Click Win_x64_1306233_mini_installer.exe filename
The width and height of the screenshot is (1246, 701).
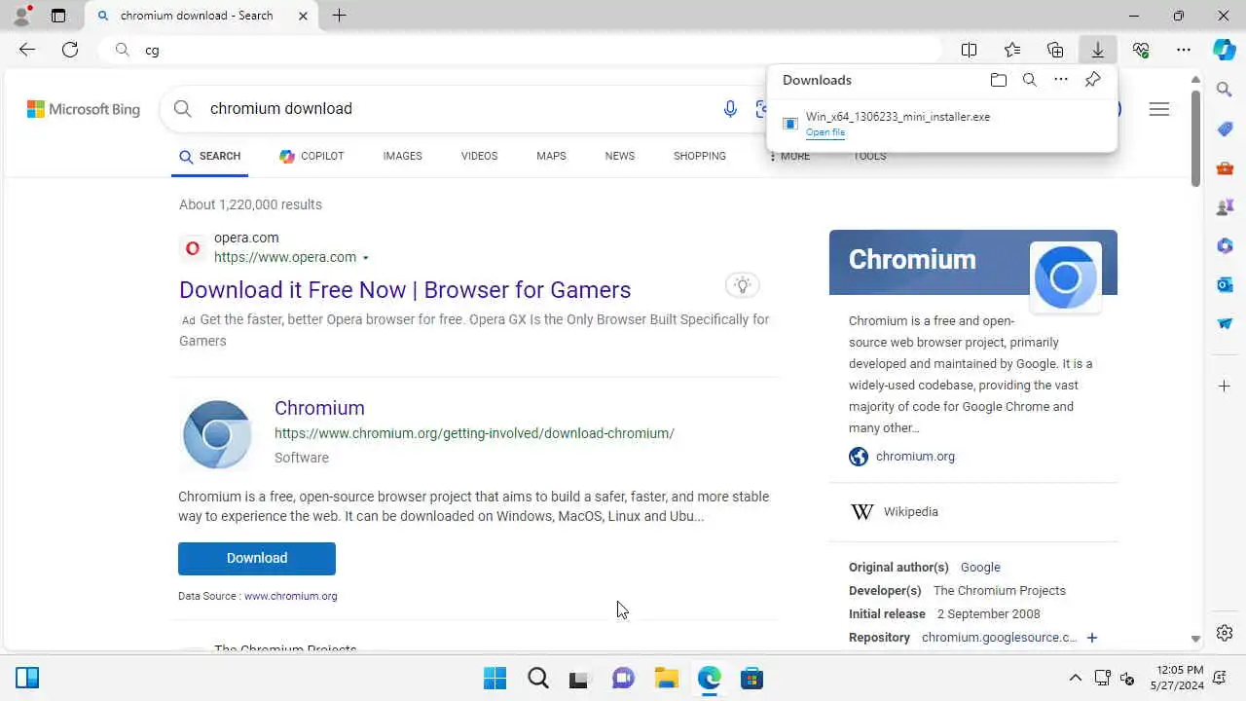(x=898, y=117)
